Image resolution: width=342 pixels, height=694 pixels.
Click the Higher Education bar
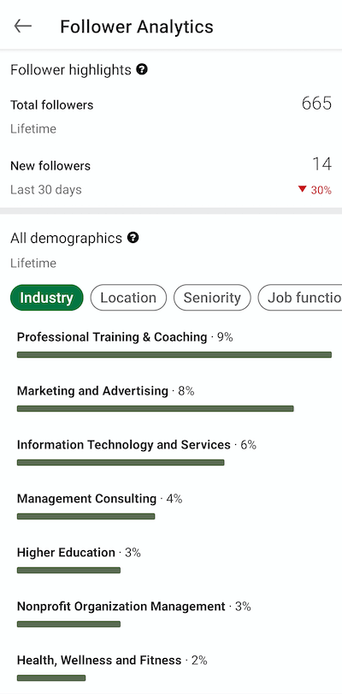pyautogui.click(x=68, y=570)
